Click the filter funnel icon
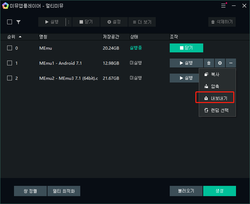Image resolution: width=250 pixels, height=204 pixels. [18, 22]
